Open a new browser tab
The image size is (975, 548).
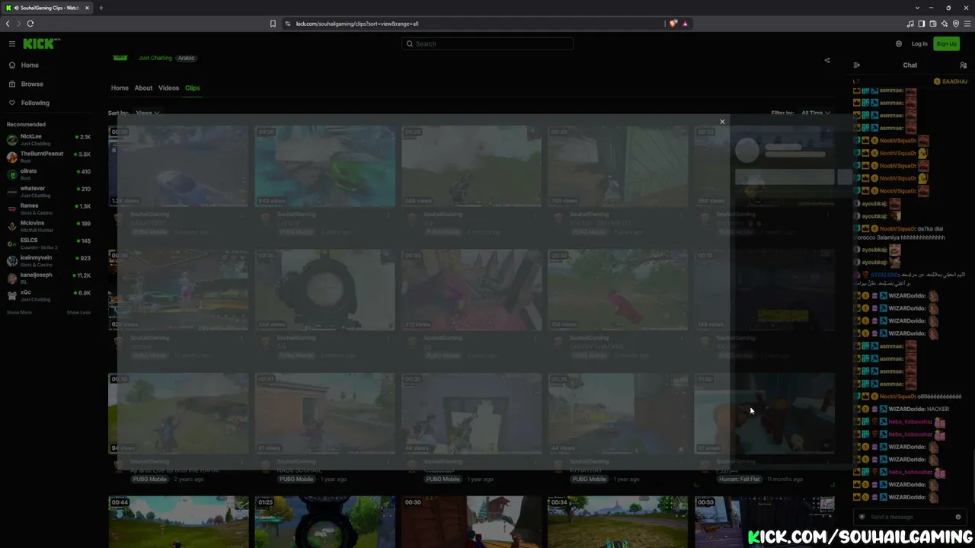click(101, 8)
